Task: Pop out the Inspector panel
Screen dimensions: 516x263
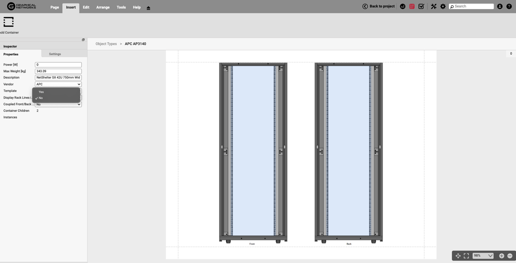Action: coord(83,40)
